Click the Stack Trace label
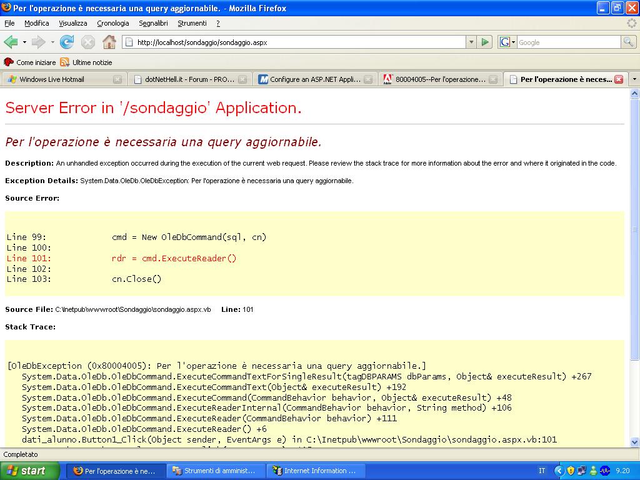The width and height of the screenshot is (640, 480). coord(30,327)
